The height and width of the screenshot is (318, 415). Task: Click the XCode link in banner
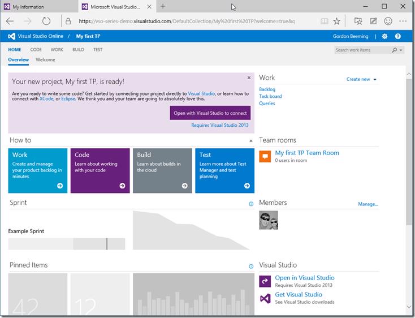click(46, 98)
